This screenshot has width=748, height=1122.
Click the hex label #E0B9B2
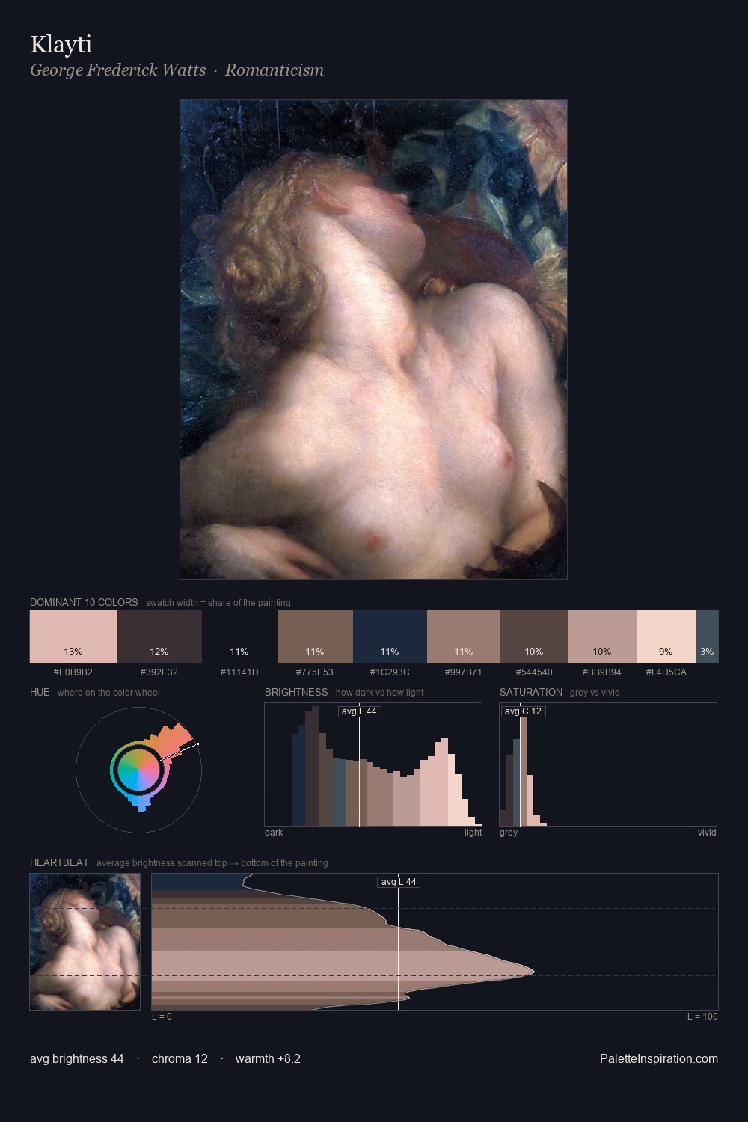73,672
